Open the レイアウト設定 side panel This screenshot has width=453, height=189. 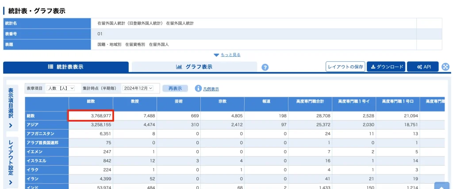click(11, 163)
